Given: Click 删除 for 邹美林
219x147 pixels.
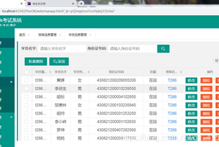Looking at the screenshot, I should 206,105.
